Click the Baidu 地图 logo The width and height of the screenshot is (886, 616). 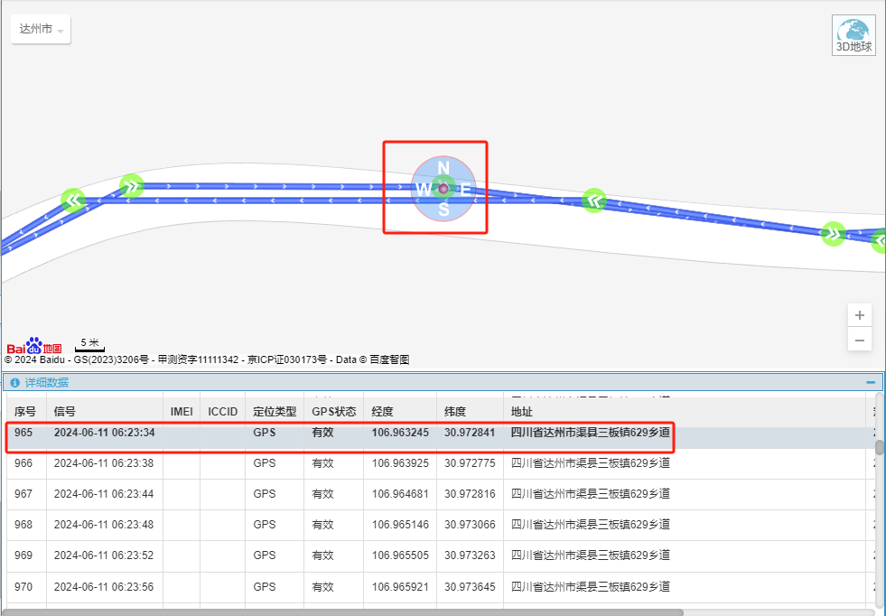point(34,347)
